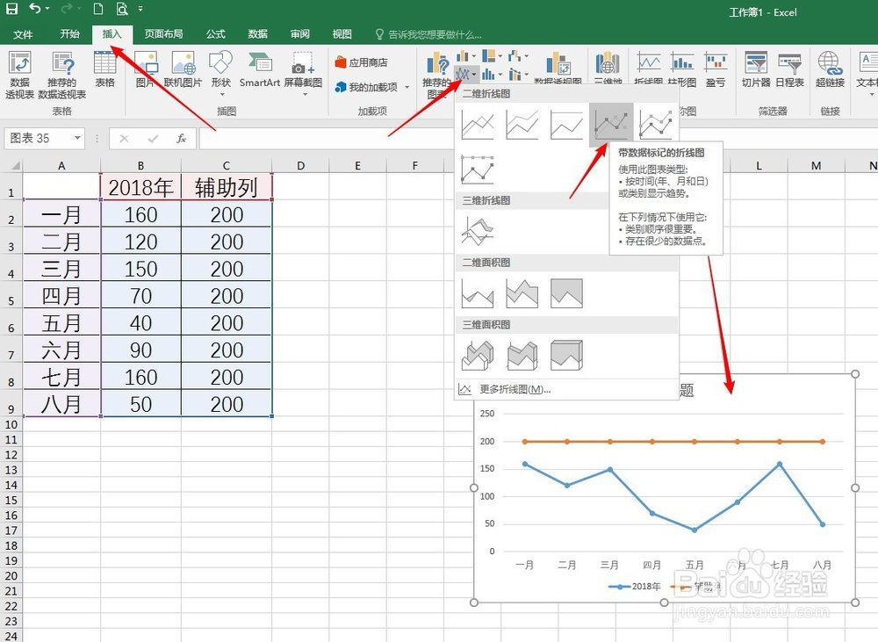Image resolution: width=878 pixels, height=642 pixels.
Task: Open Recommended PivotTables (推荐的数据透视表)
Action: 62,75
